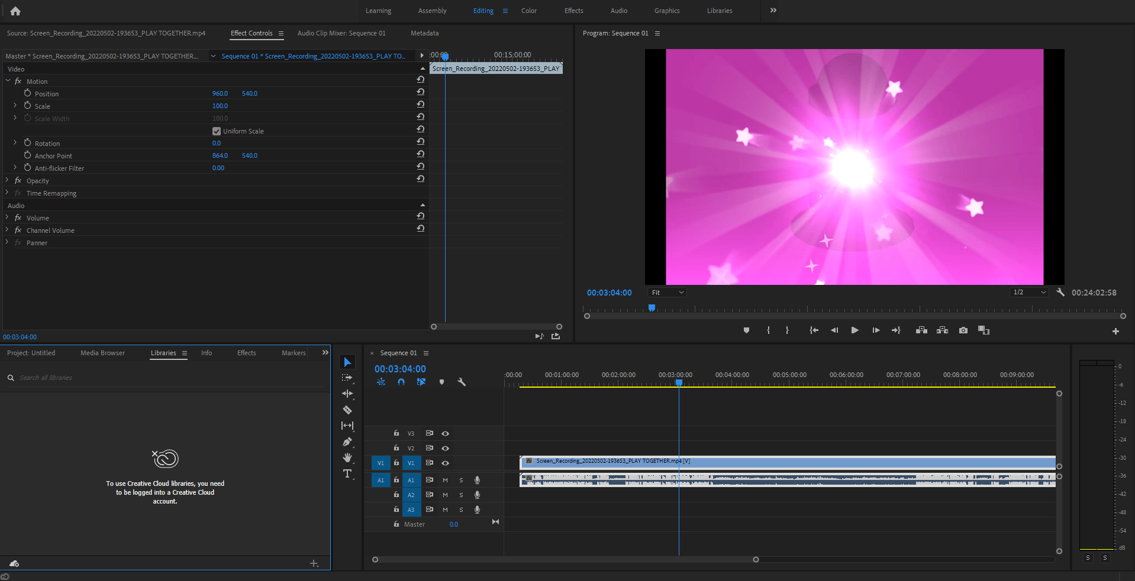The width and height of the screenshot is (1135, 581).
Task: Capture a frame with the Export Frame icon
Action: [x=963, y=330]
